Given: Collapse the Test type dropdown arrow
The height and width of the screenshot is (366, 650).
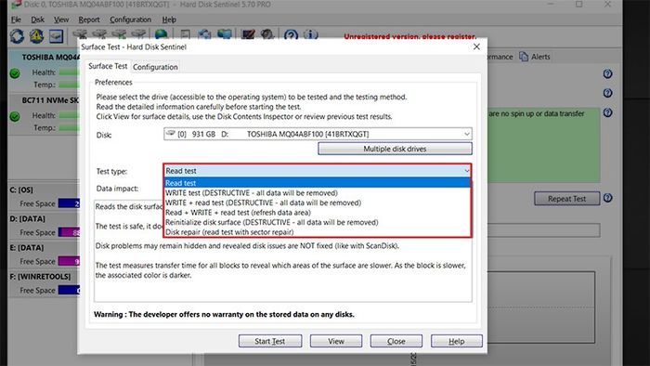Looking at the screenshot, I should click(467, 171).
